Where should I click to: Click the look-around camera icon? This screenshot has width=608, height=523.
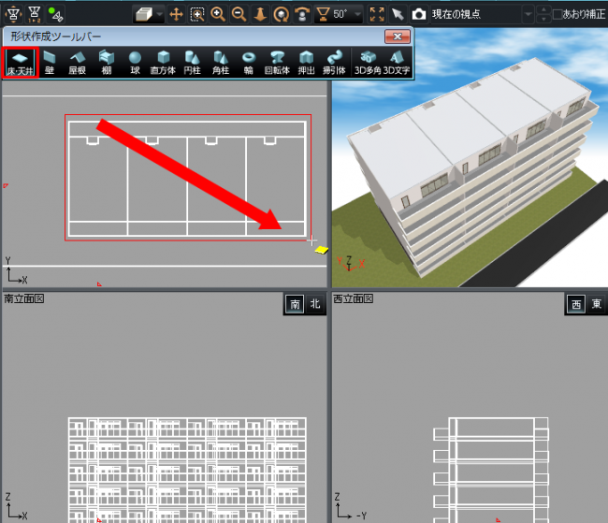(x=302, y=15)
